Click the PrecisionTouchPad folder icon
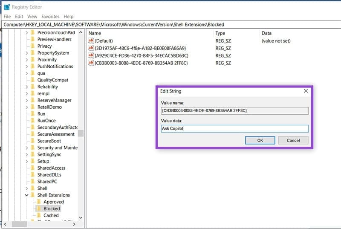 [x=33, y=32]
